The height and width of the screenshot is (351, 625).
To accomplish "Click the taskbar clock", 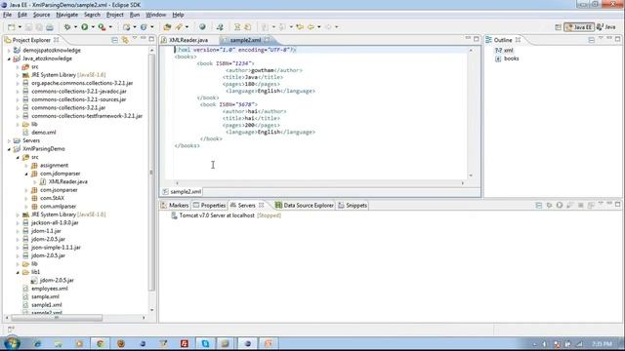I will pos(602,344).
